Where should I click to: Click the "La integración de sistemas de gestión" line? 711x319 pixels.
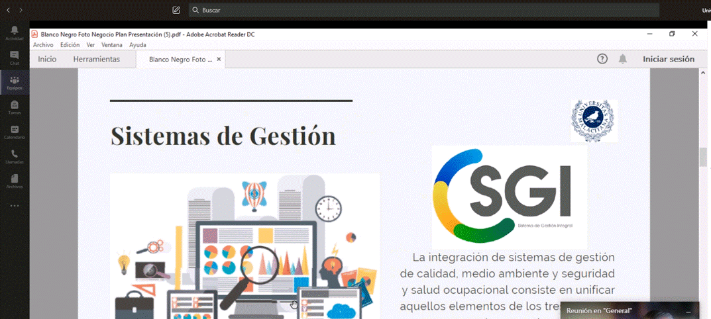(x=514, y=257)
